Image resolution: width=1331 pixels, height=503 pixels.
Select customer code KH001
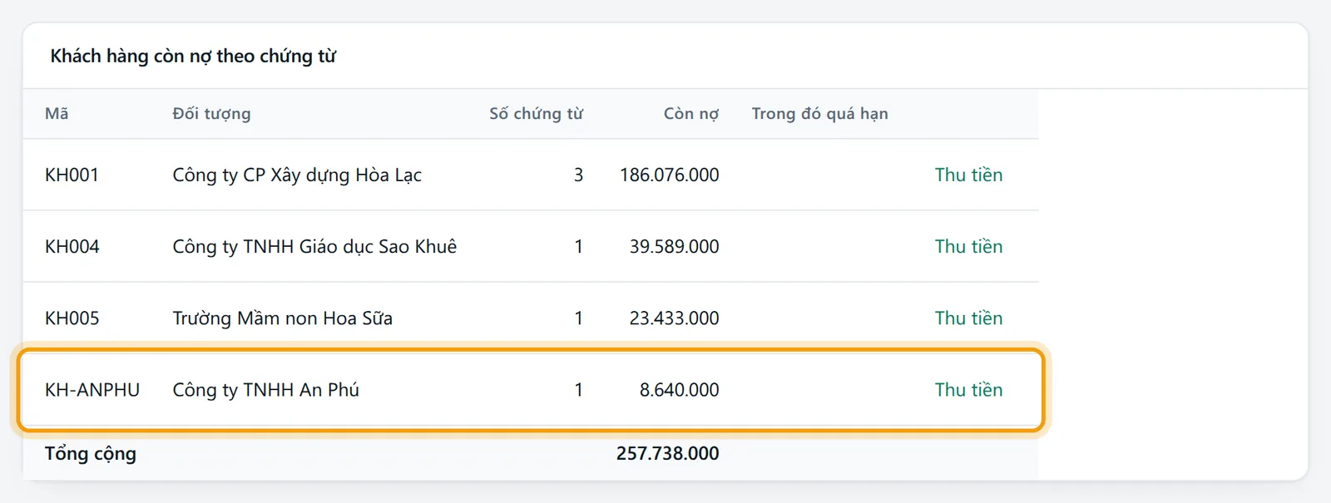pos(72,175)
